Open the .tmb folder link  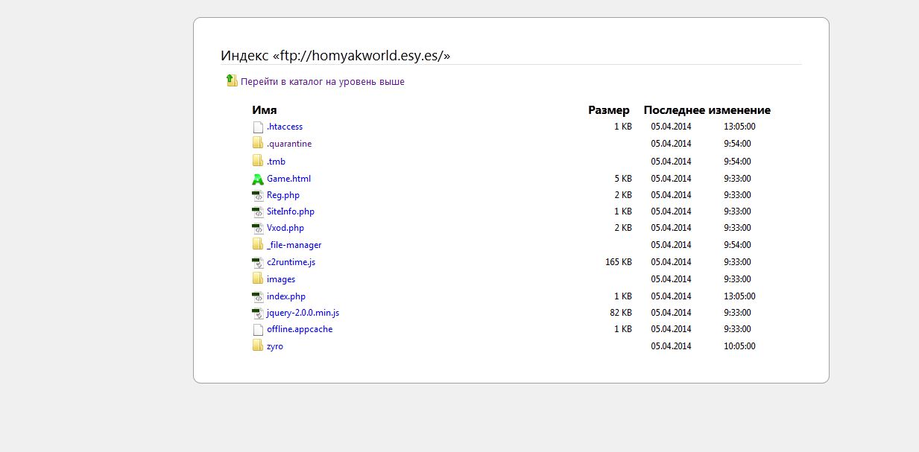pyautogui.click(x=276, y=162)
